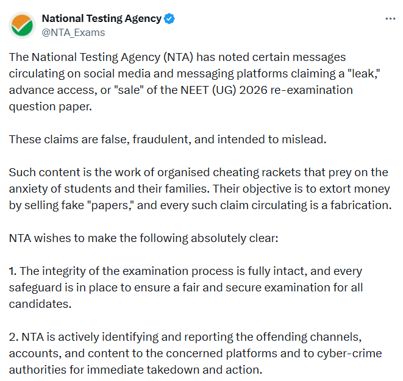The height and width of the screenshot is (381, 403).
Task: Open National Testing Agency display name link
Action: [102, 18]
